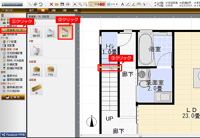Image resolution: width=200 pixels, height=138 pixels.
Task: Click the save floppy disk icon
Action: 63,4
